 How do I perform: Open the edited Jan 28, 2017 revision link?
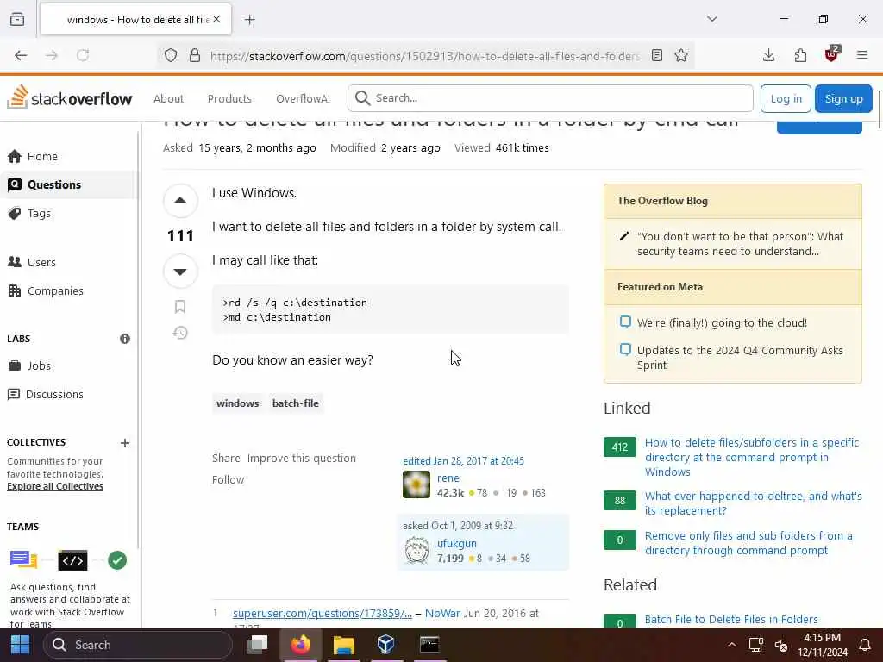463,461
